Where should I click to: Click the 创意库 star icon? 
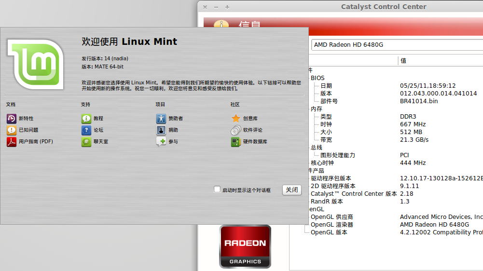click(235, 119)
